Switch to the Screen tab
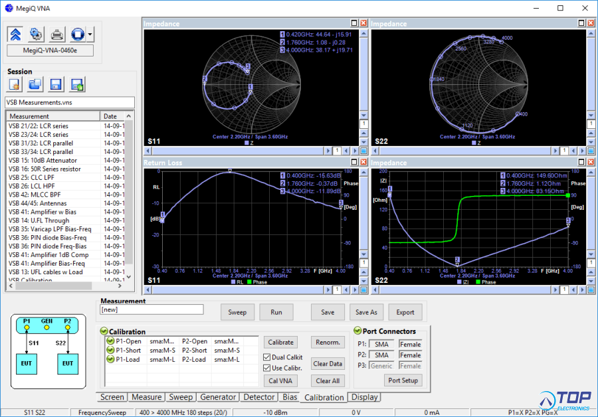The width and height of the screenshot is (598, 417). tap(112, 397)
